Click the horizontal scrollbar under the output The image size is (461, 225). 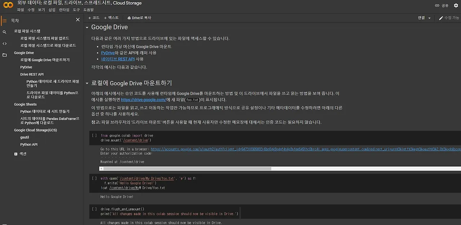pyautogui.click(x=185, y=168)
